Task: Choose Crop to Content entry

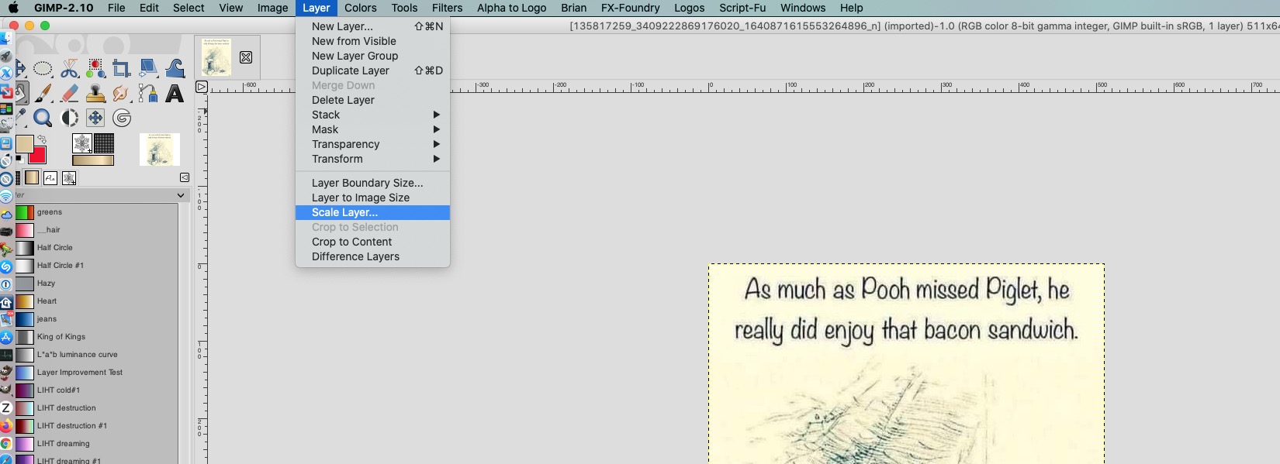Action: pos(372,242)
